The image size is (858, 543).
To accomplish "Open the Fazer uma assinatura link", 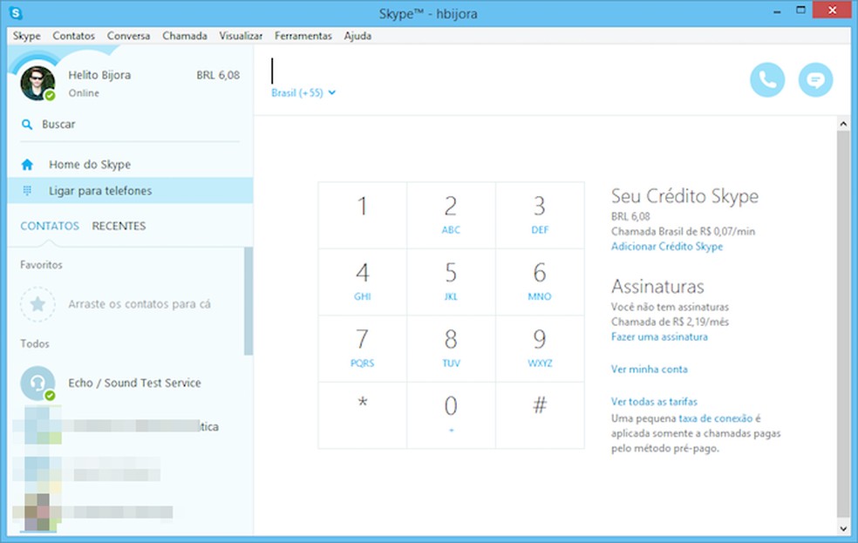I will coord(659,336).
